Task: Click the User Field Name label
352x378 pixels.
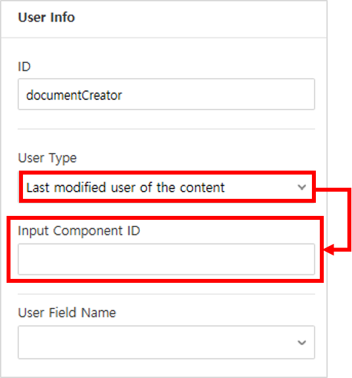Action: point(67,312)
